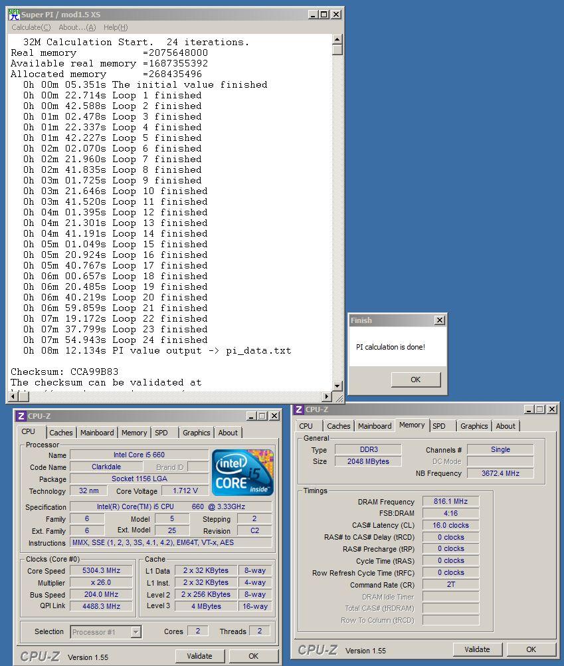The height and width of the screenshot is (666, 564).
Task: Minimize the left CPU-Z window
Action: pyautogui.click(x=251, y=416)
